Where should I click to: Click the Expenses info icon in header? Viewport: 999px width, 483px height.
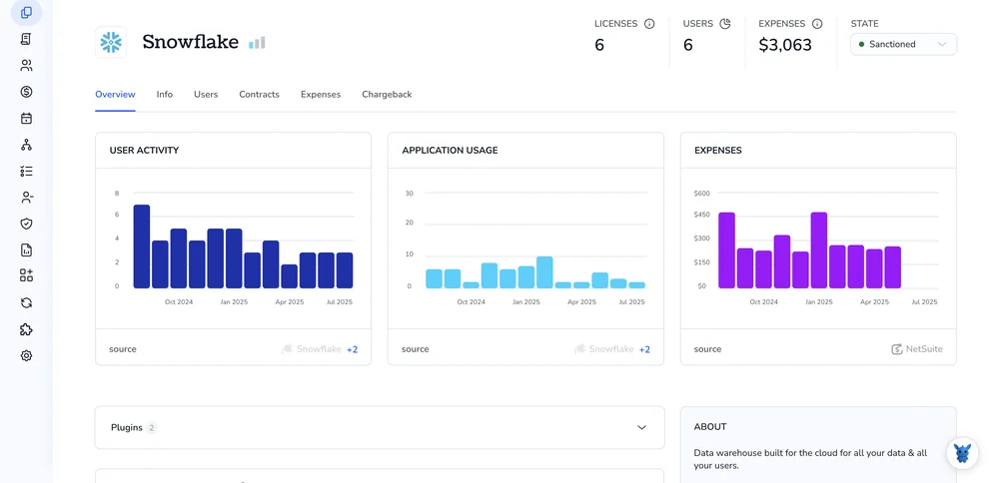817,24
